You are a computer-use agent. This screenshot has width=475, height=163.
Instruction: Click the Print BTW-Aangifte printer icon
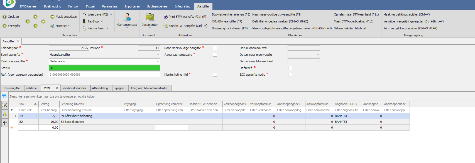[165, 17]
